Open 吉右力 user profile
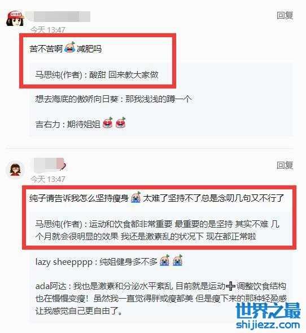 [48, 124]
